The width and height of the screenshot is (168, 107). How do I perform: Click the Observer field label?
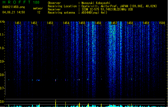click(x=54, y=3)
